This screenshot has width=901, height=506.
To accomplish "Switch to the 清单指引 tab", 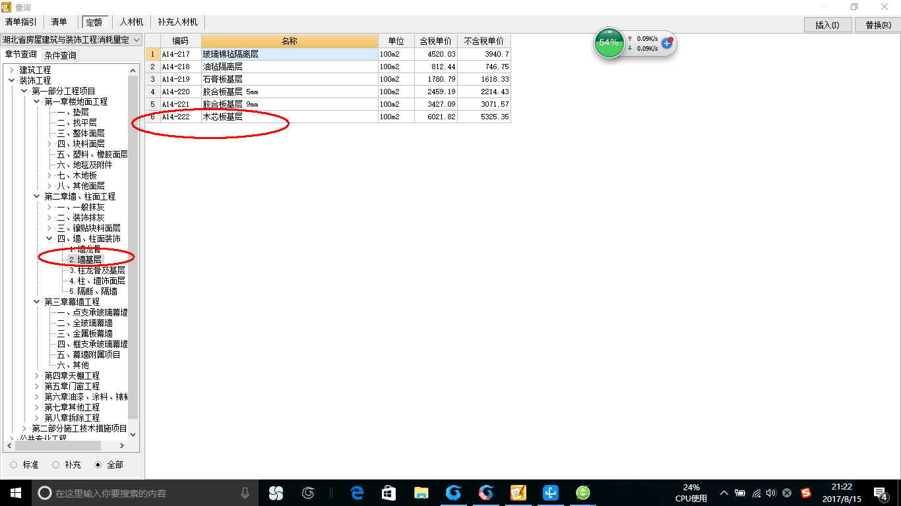I will [x=21, y=22].
